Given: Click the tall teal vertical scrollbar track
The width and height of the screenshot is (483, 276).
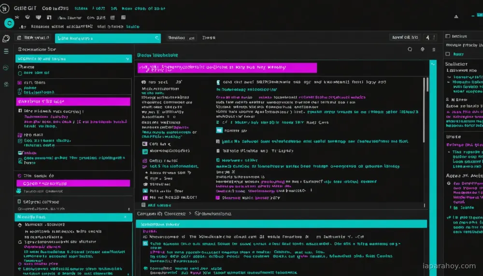Looking at the screenshot, I should pyautogui.click(x=433, y=168).
